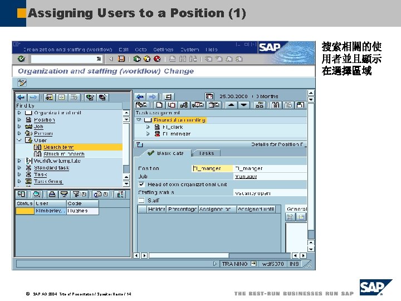
Task: Click the green Enter checkmark icon
Action: coord(22,59)
